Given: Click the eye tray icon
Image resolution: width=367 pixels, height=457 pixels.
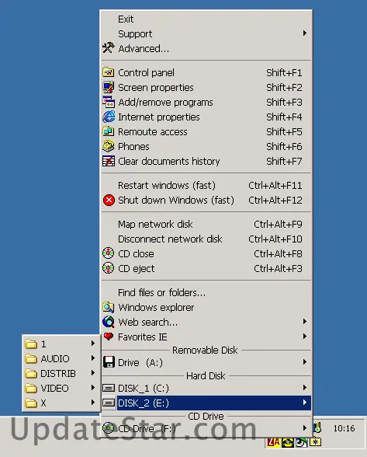Looking at the screenshot, I should click(x=301, y=443).
